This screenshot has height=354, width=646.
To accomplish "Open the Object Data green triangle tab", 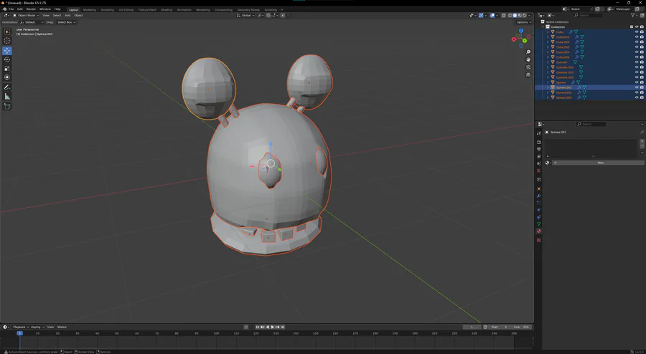I will pos(539,224).
